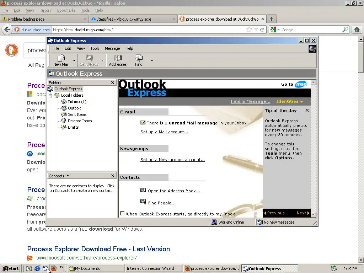Click the Firefox URL address field
Image resolution: width=364 pixels, height=273 pixels.
149,30
